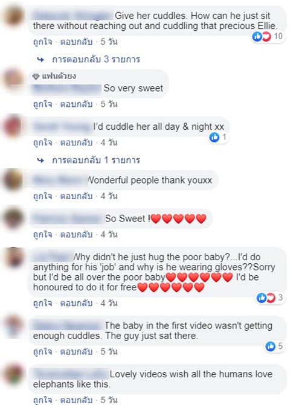Expand the 3 replies thread (การตอบกลับ 3 รายการ)
Image resolution: width=302 pixels, height=405 pixels.
pos(96,59)
